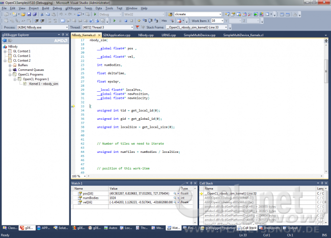Start debugging with the green arrow beside Debug
The height and width of the screenshot is (238, 331).
point(95,14)
